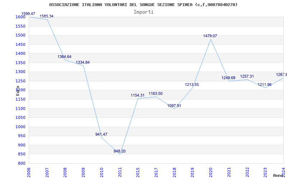Select the 848.20 minimum value label
This screenshot has height=179, width=287.
pos(119,151)
